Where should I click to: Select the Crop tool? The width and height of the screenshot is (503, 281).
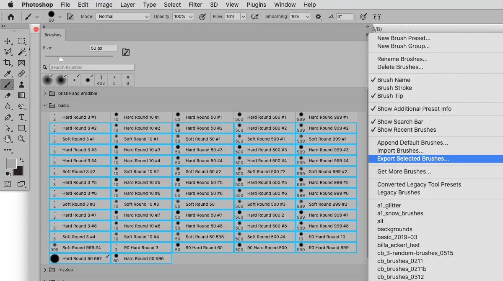(8, 63)
